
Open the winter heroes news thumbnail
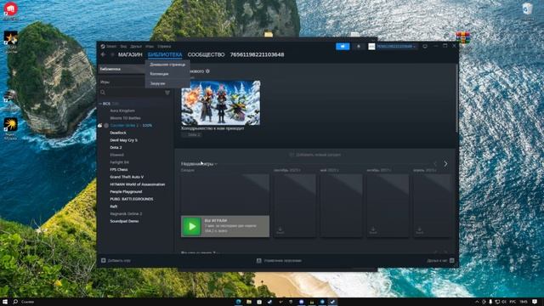click(221, 103)
